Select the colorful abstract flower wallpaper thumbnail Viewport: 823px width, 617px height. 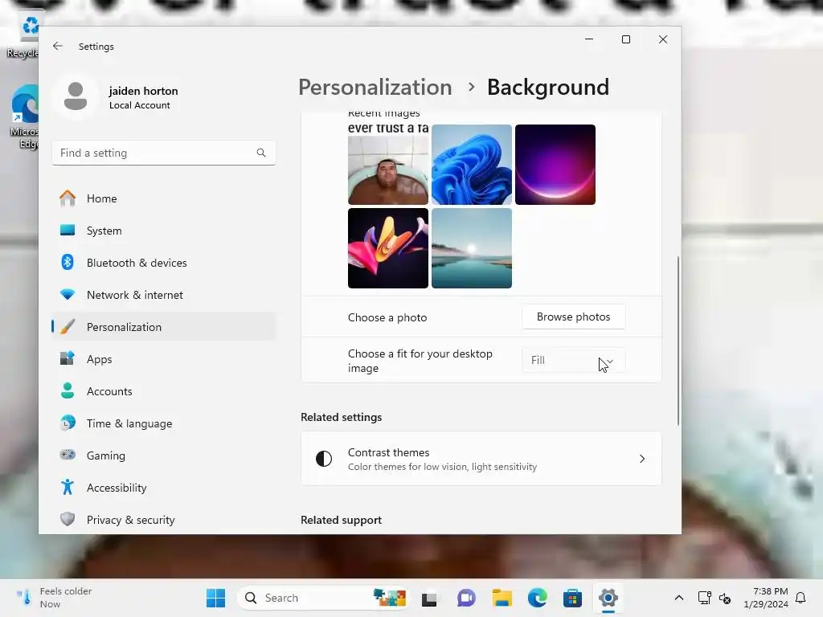(x=388, y=248)
